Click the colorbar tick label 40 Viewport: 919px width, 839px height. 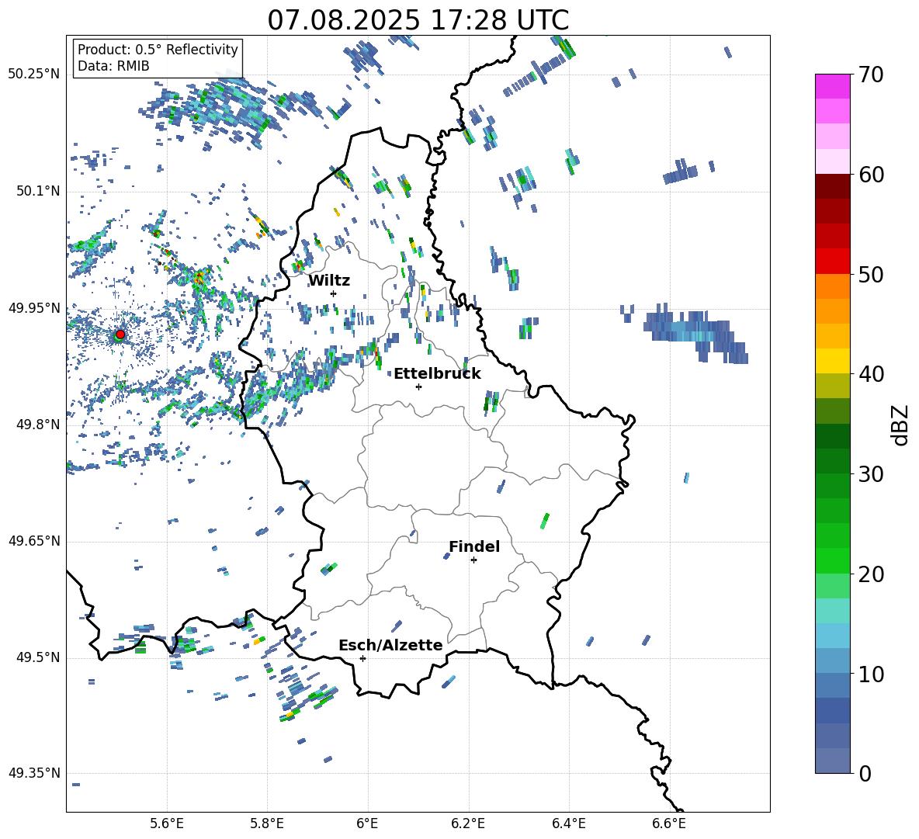[871, 374]
